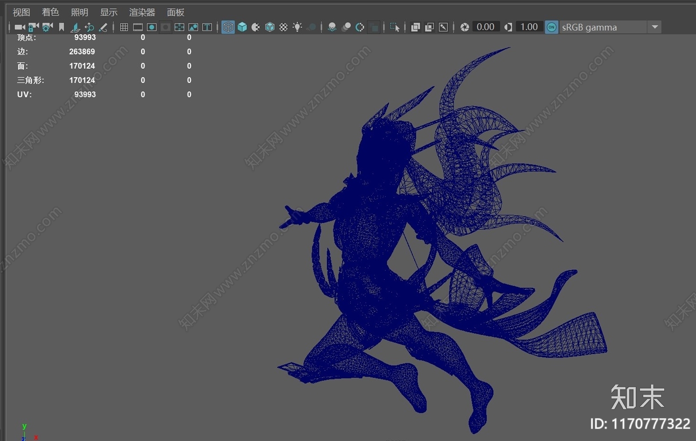Toggle the X-Ray Joints icon
696x441 pixels.
443,27
